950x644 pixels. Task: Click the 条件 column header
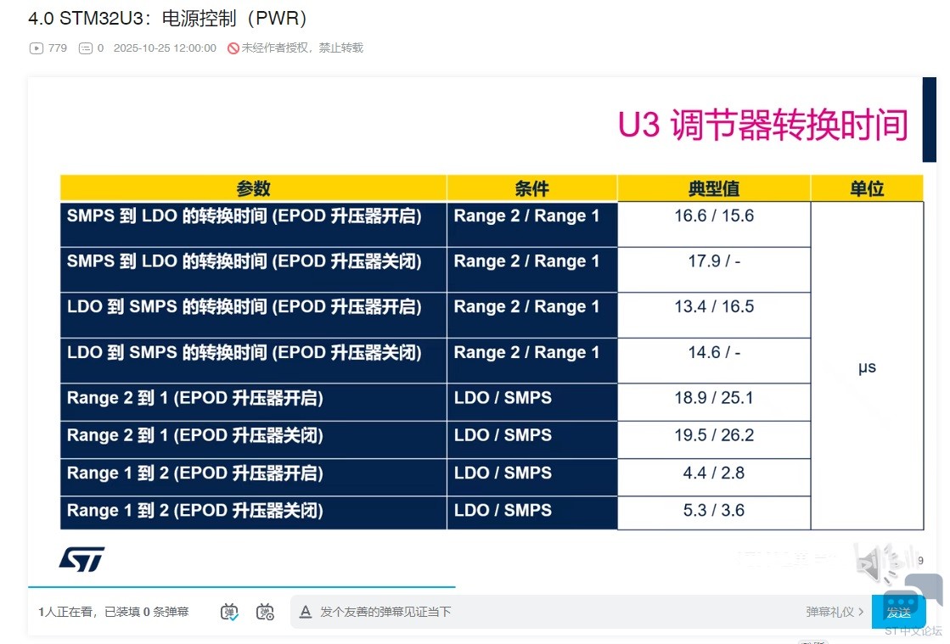tap(532, 188)
